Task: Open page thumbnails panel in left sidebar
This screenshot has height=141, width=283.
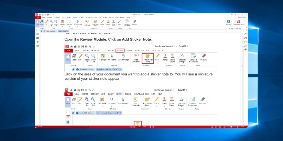Action: (37, 34)
